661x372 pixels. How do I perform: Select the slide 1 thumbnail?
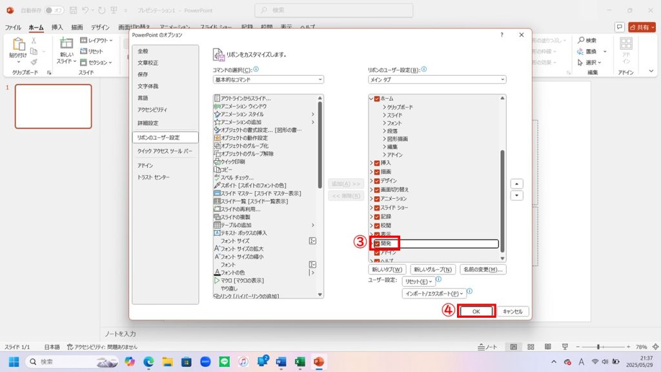53,106
